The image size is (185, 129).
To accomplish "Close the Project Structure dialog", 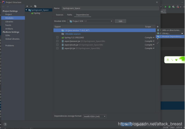I will coord(157,2).
